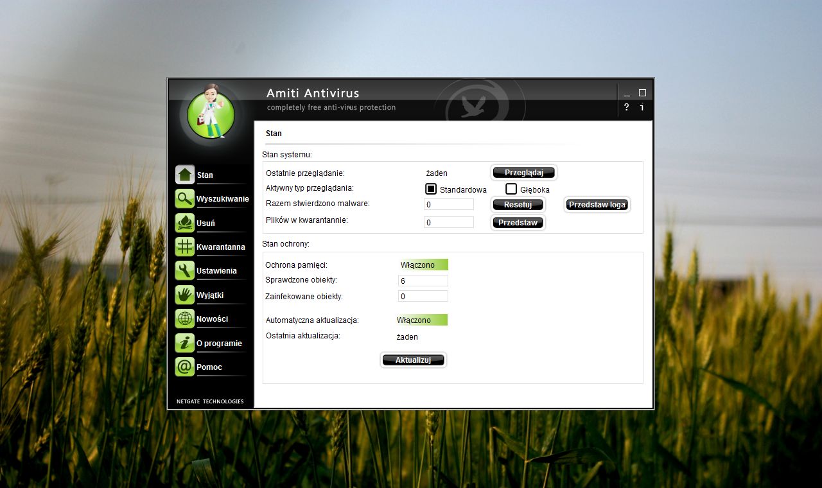Select the Wyszukiwanie magnifier icon
Image resolution: width=822 pixels, height=488 pixels.
185,198
